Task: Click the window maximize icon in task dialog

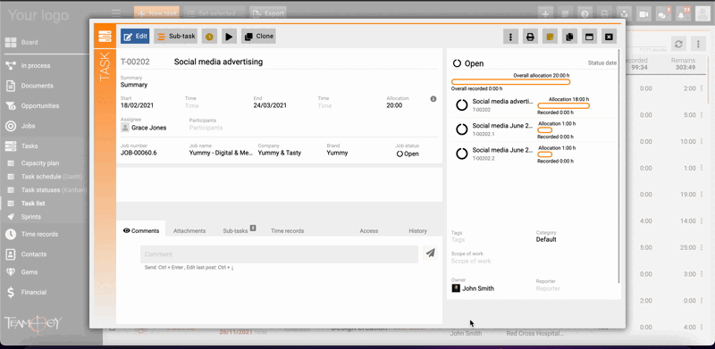Action: (589, 37)
